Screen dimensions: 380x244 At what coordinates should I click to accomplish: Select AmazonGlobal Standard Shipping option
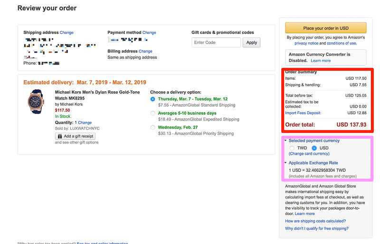click(152, 99)
